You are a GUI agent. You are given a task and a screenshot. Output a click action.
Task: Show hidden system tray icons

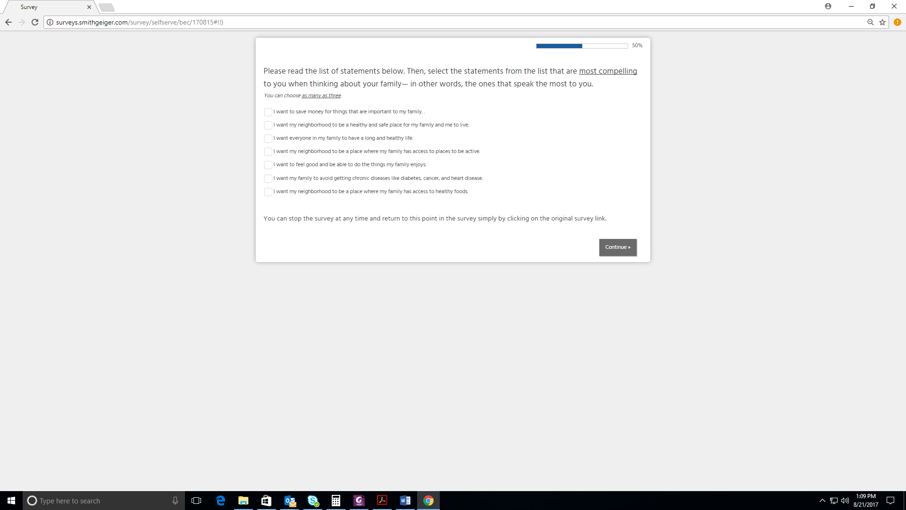tap(822, 501)
